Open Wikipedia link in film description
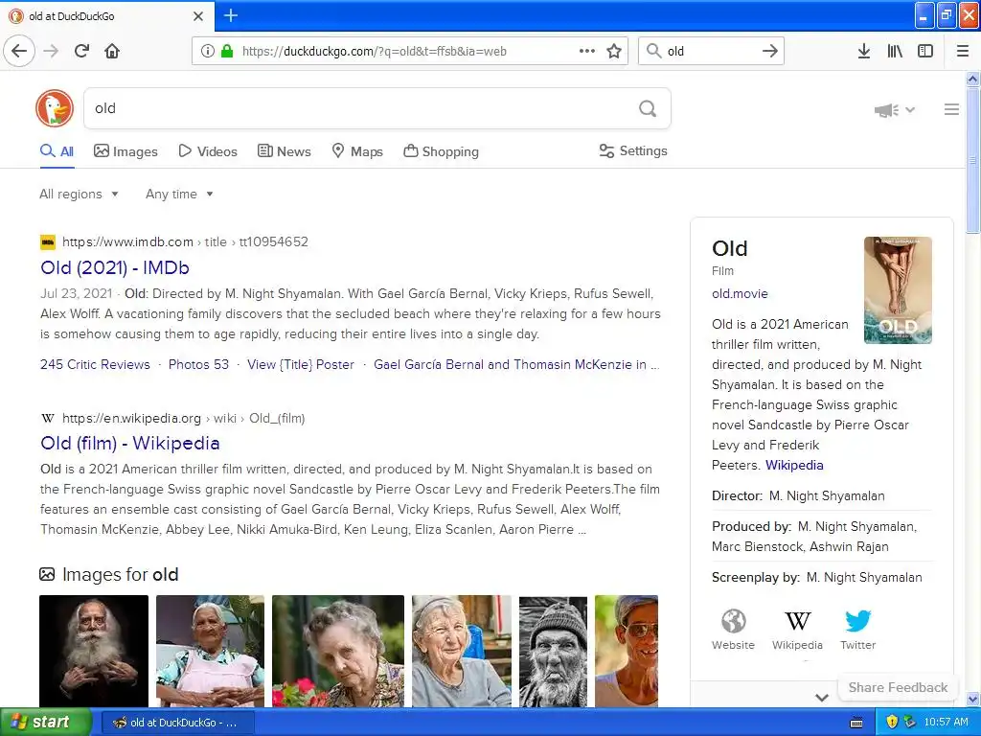The height and width of the screenshot is (736, 981). [794, 465]
